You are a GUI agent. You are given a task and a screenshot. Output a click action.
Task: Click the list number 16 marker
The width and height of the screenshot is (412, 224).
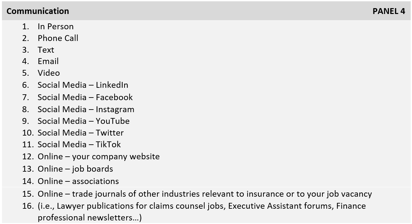tap(28, 206)
